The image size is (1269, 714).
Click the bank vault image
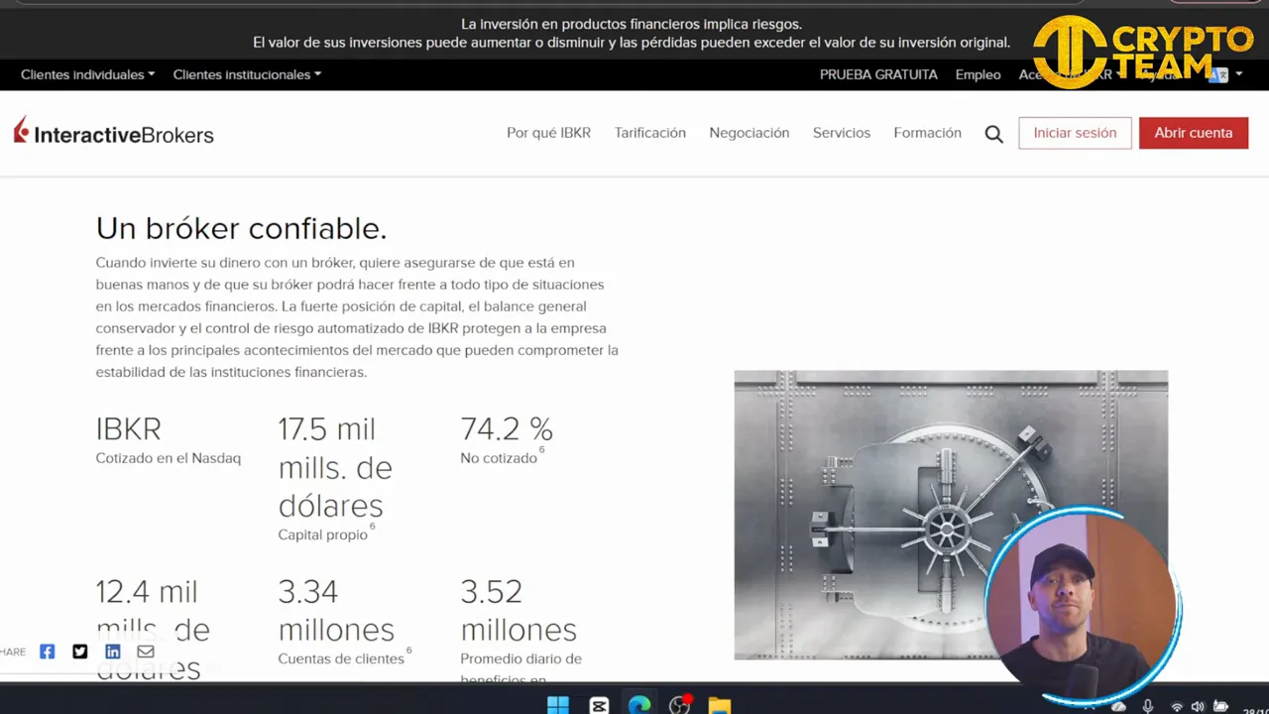coord(951,515)
